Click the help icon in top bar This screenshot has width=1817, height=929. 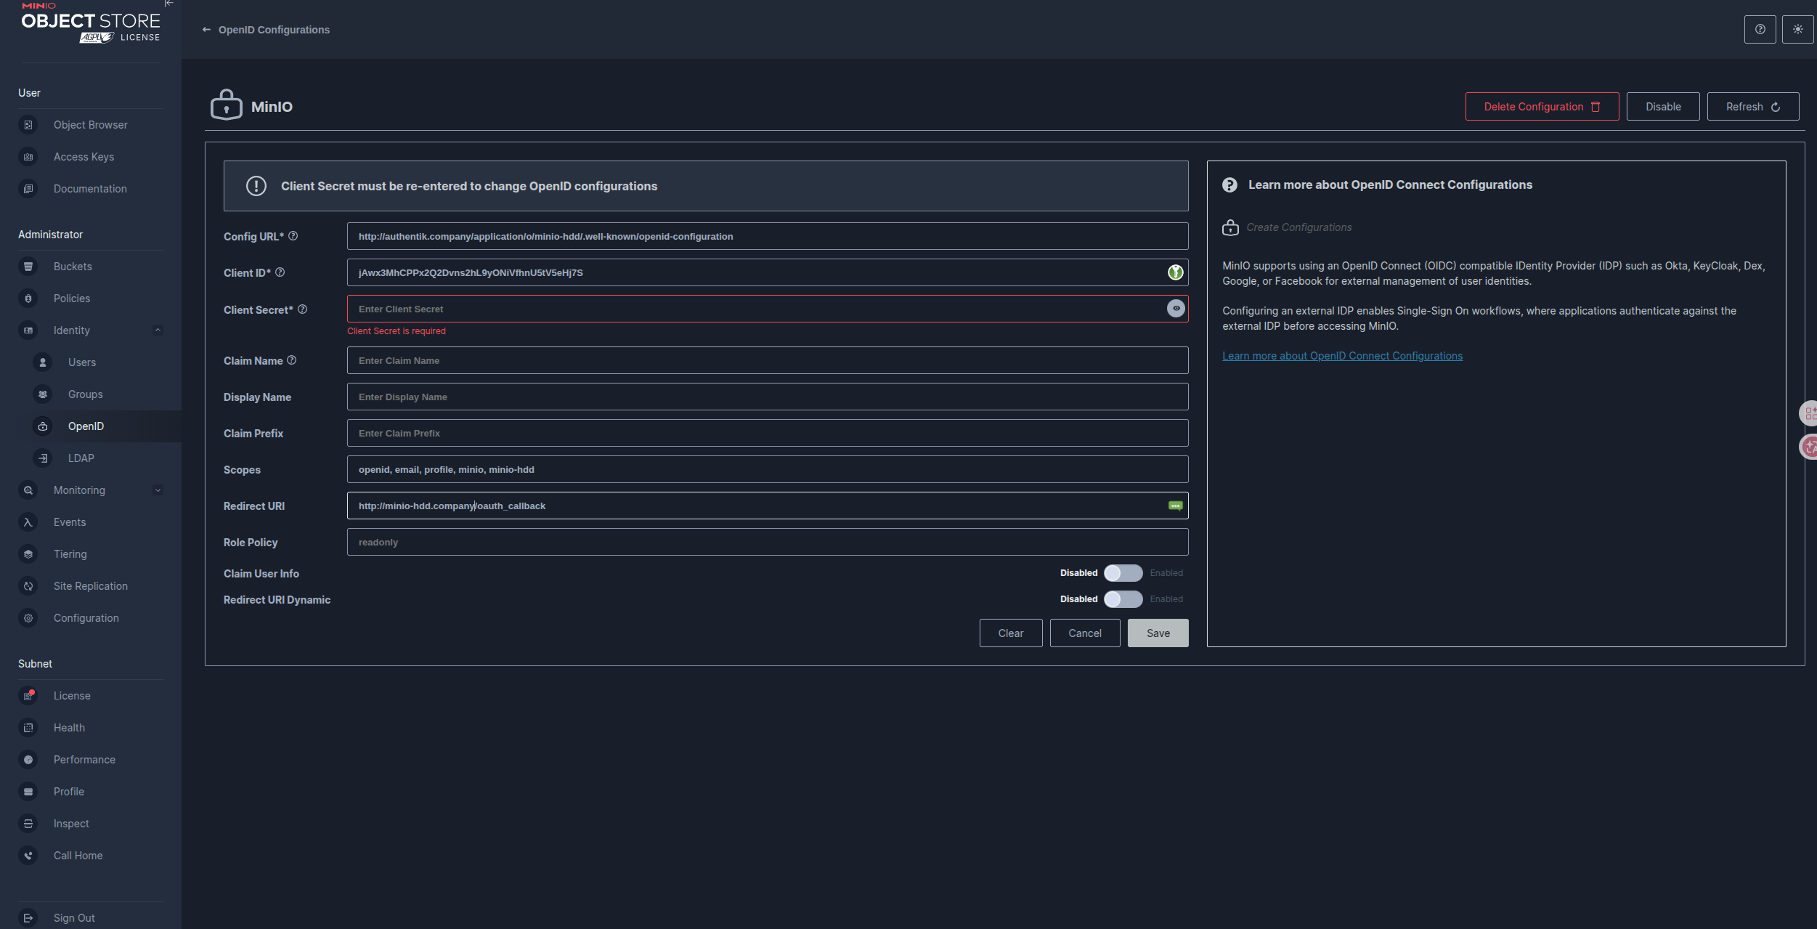(1760, 30)
